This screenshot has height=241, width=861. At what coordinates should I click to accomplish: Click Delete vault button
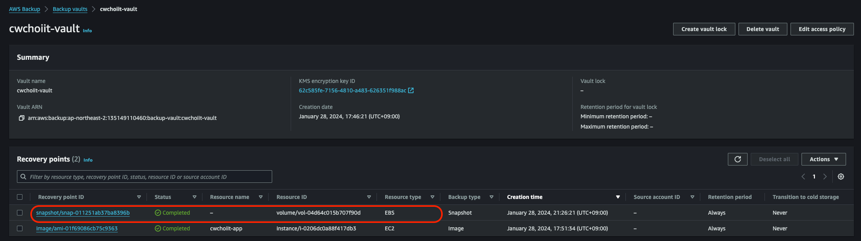point(763,29)
